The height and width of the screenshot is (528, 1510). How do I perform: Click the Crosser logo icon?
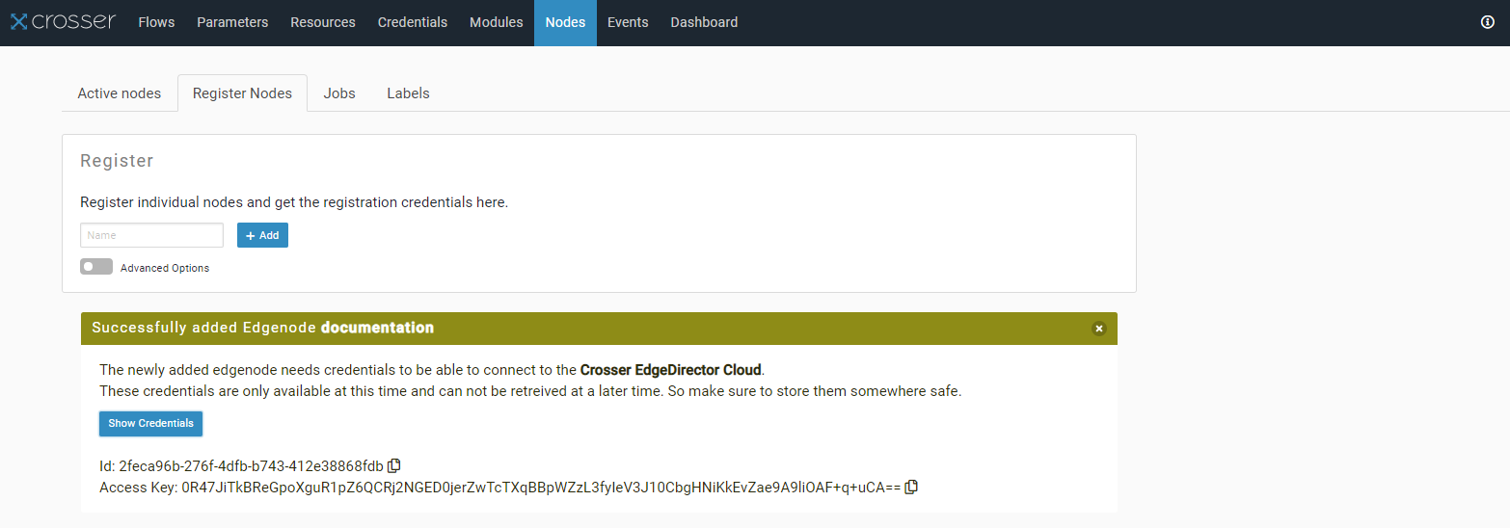coord(18,22)
